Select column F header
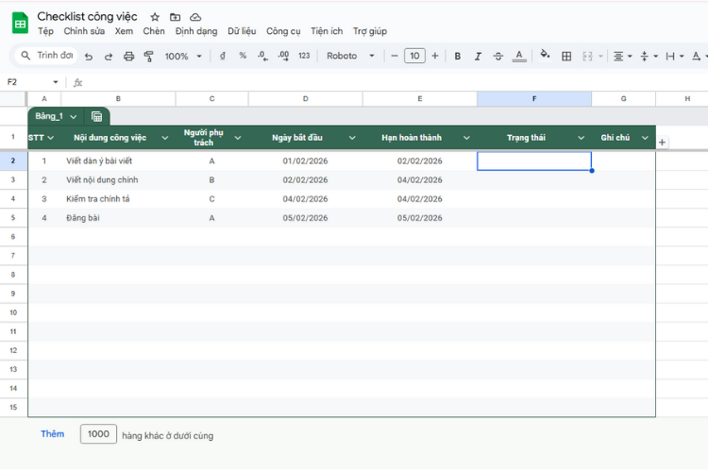The image size is (708, 472). pyautogui.click(x=534, y=98)
